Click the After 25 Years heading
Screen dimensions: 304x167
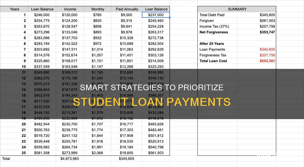[212, 44]
